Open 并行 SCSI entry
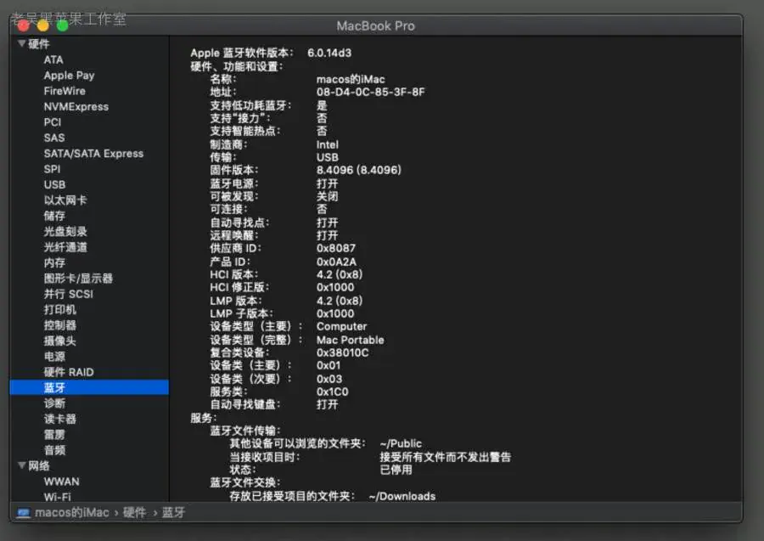The height and width of the screenshot is (541, 764). click(x=68, y=293)
